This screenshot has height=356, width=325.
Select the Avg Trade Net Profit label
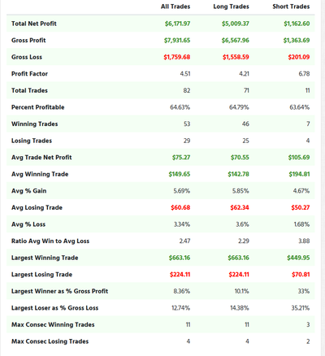tap(41, 158)
